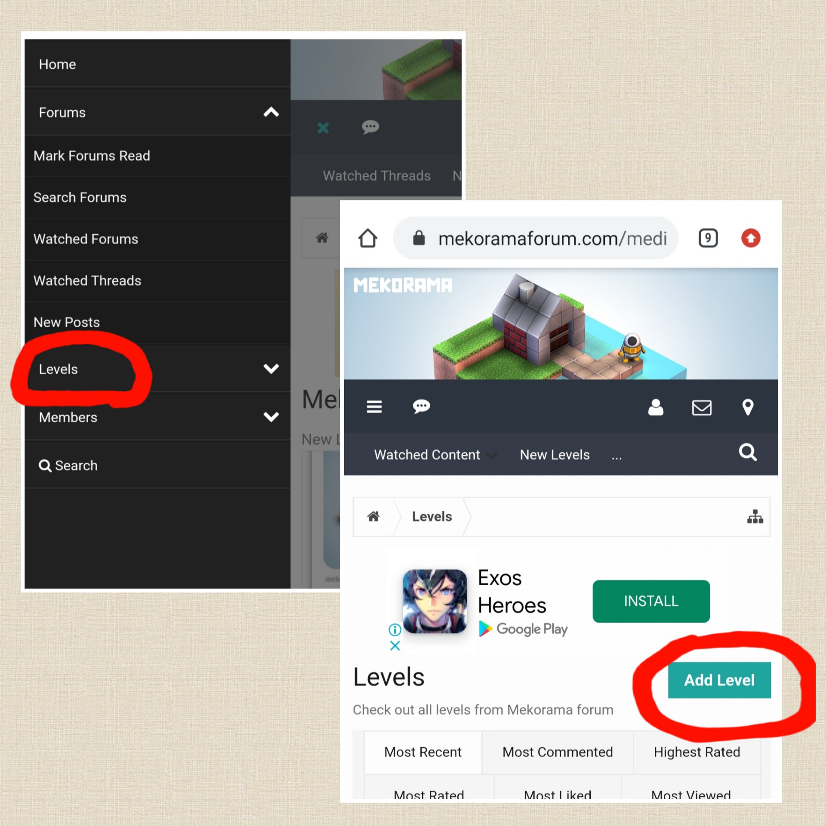Open Home in the dark side menu
Screen dimensions: 826x826
coord(157,64)
